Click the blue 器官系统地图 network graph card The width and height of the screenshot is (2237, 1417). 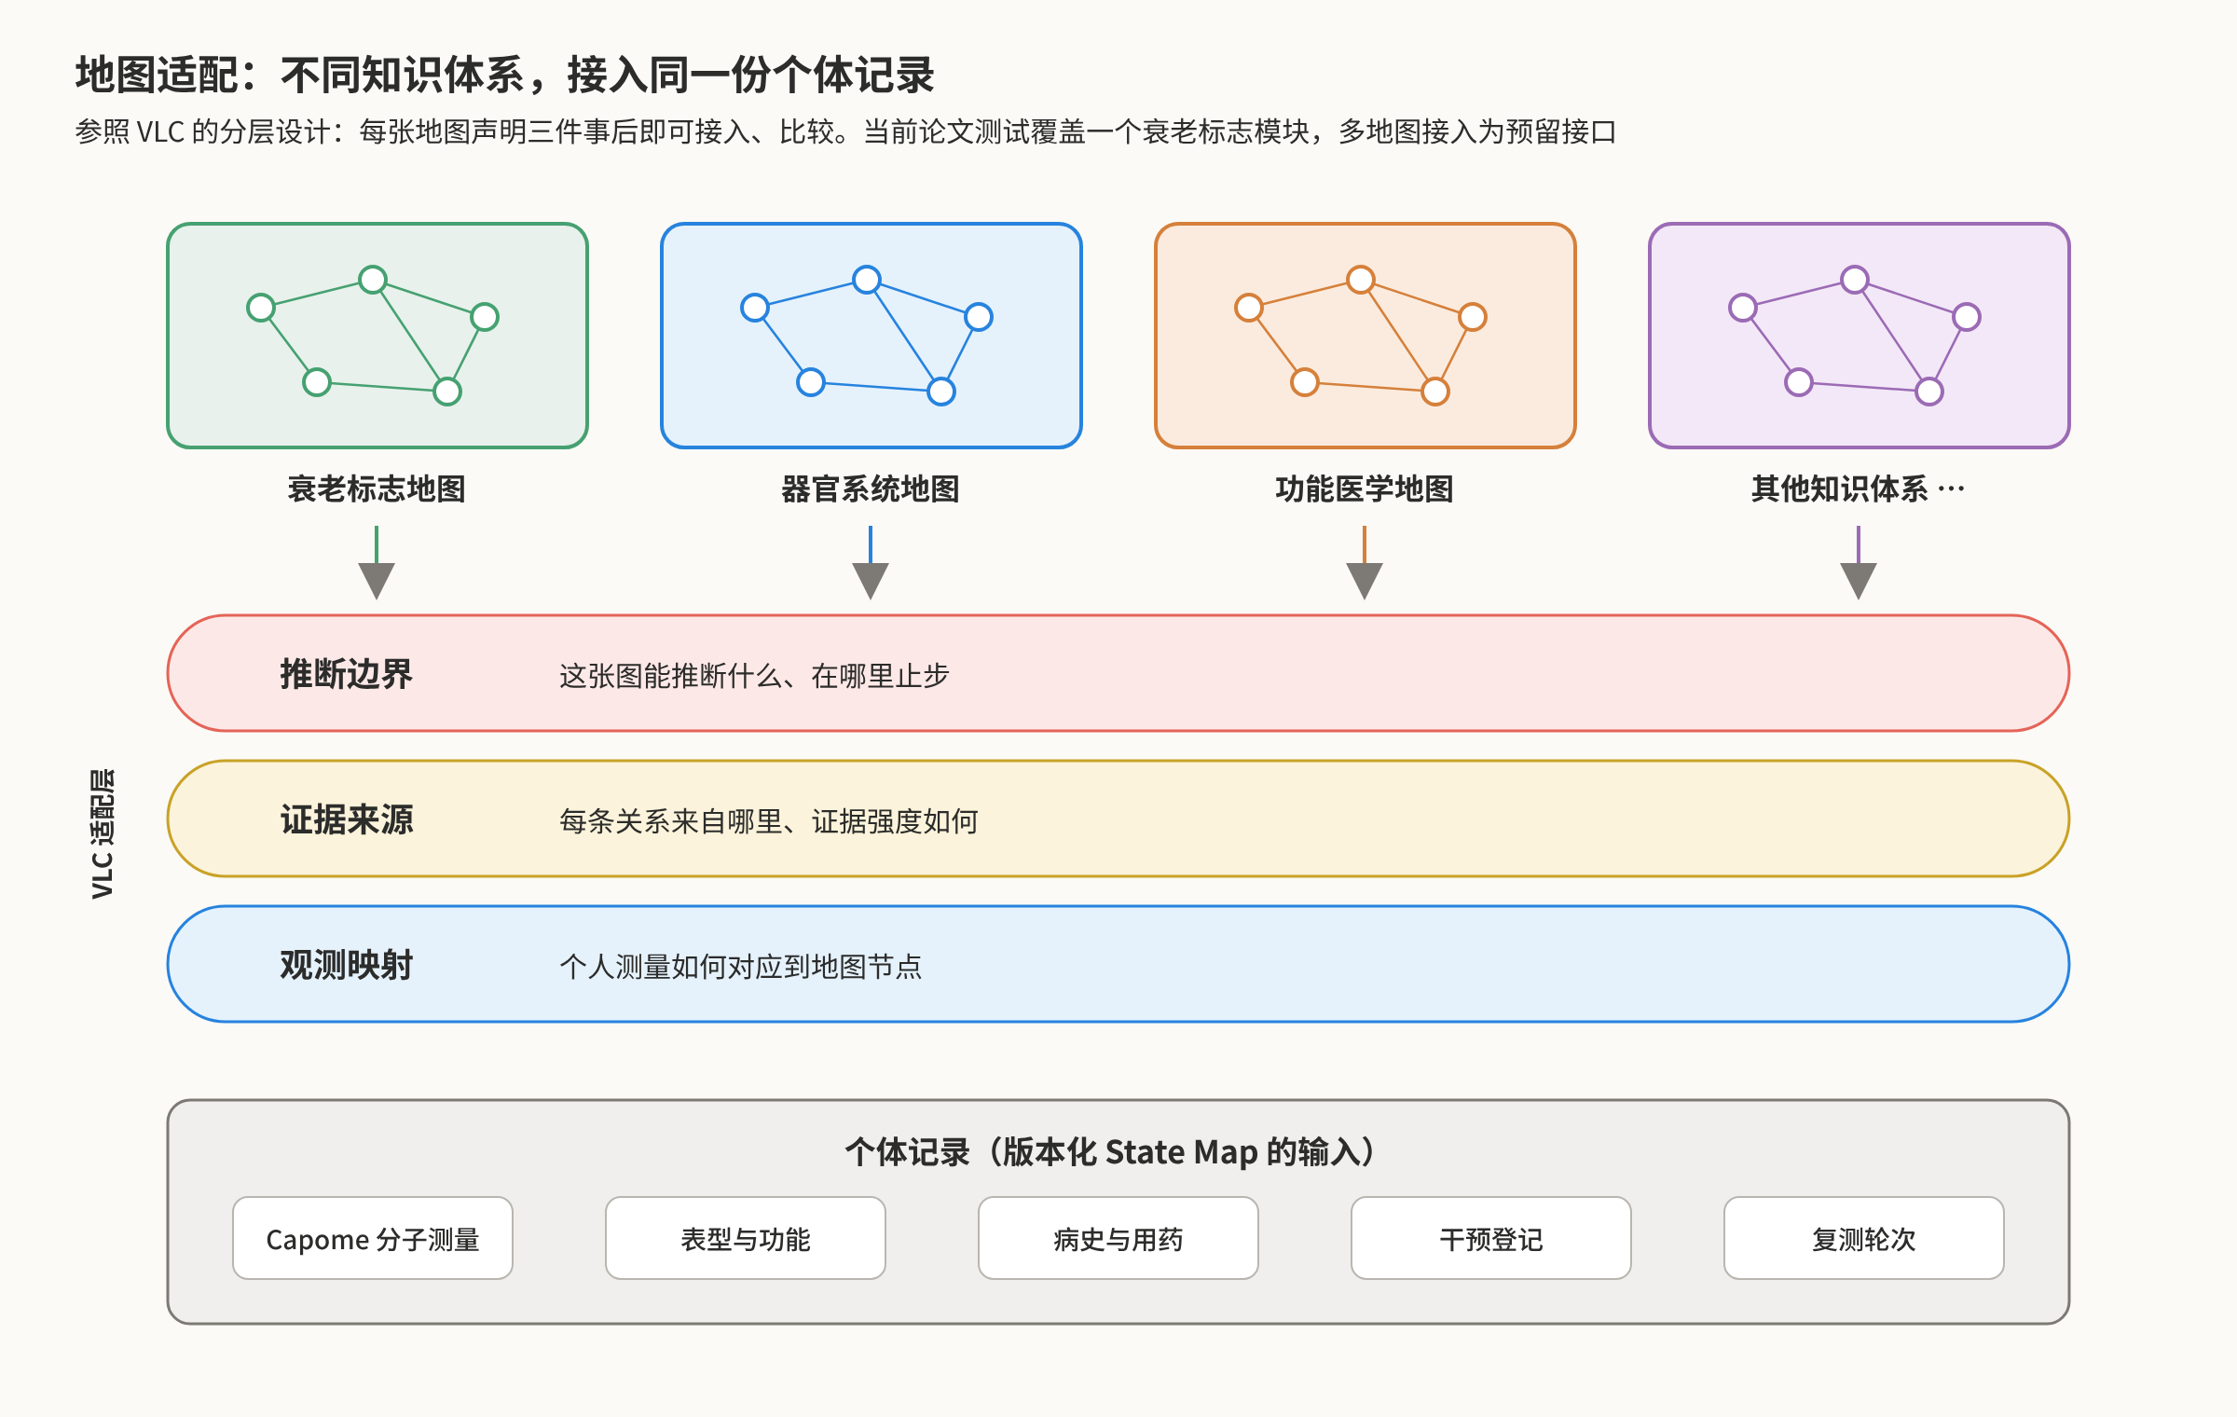point(871,336)
